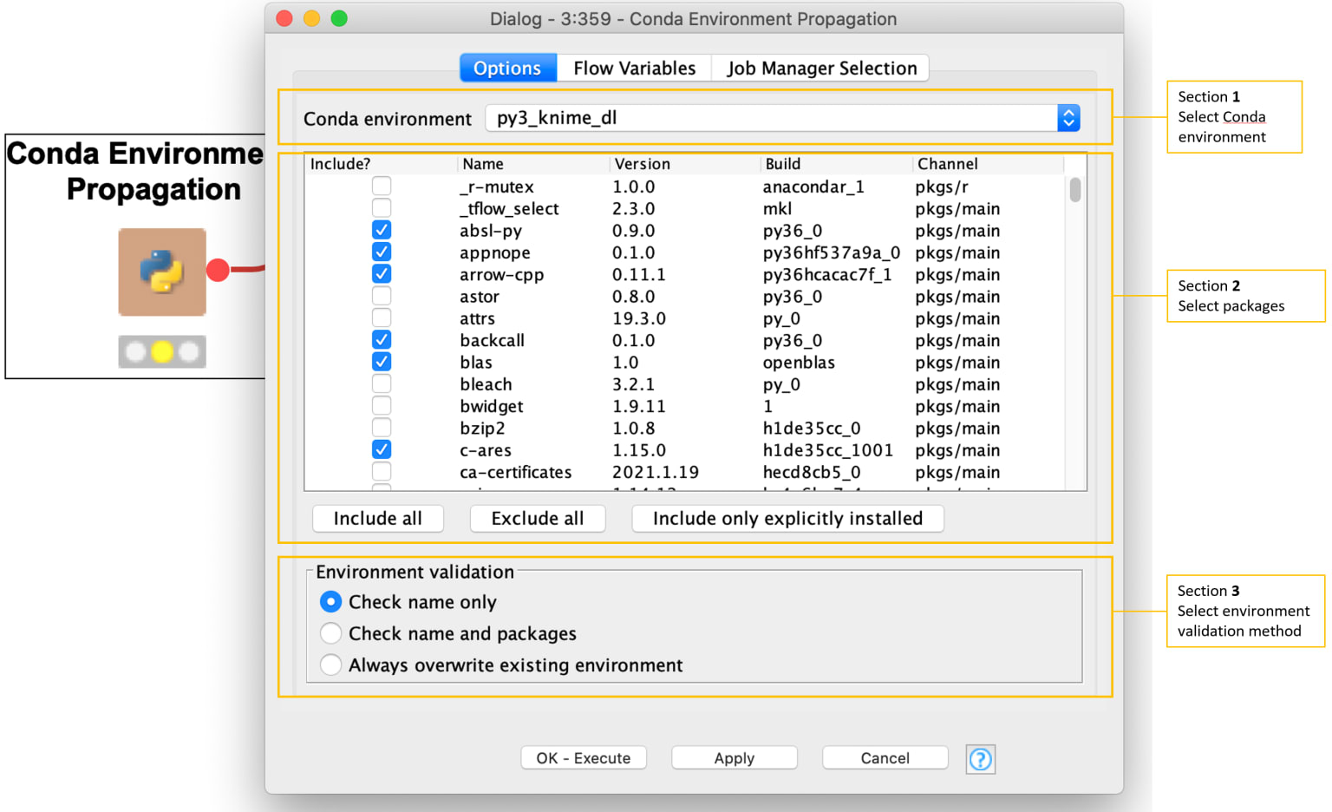Click the Apply button

(735, 758)
